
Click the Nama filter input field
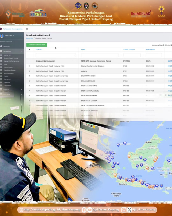(x=99, y=55)
